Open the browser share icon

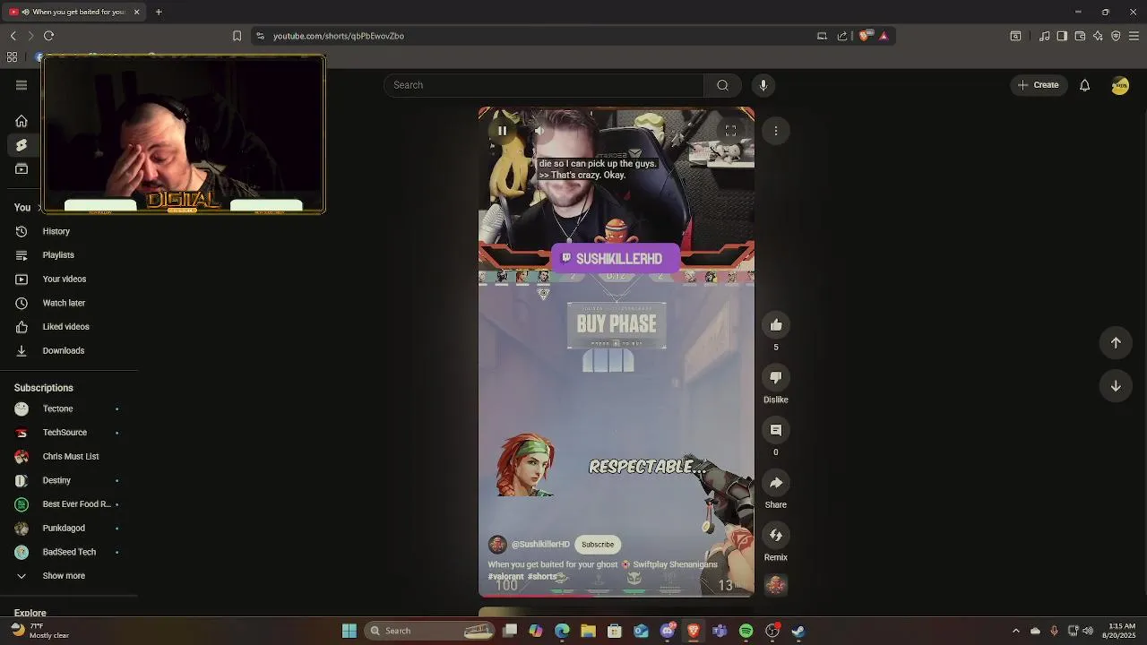842,36
